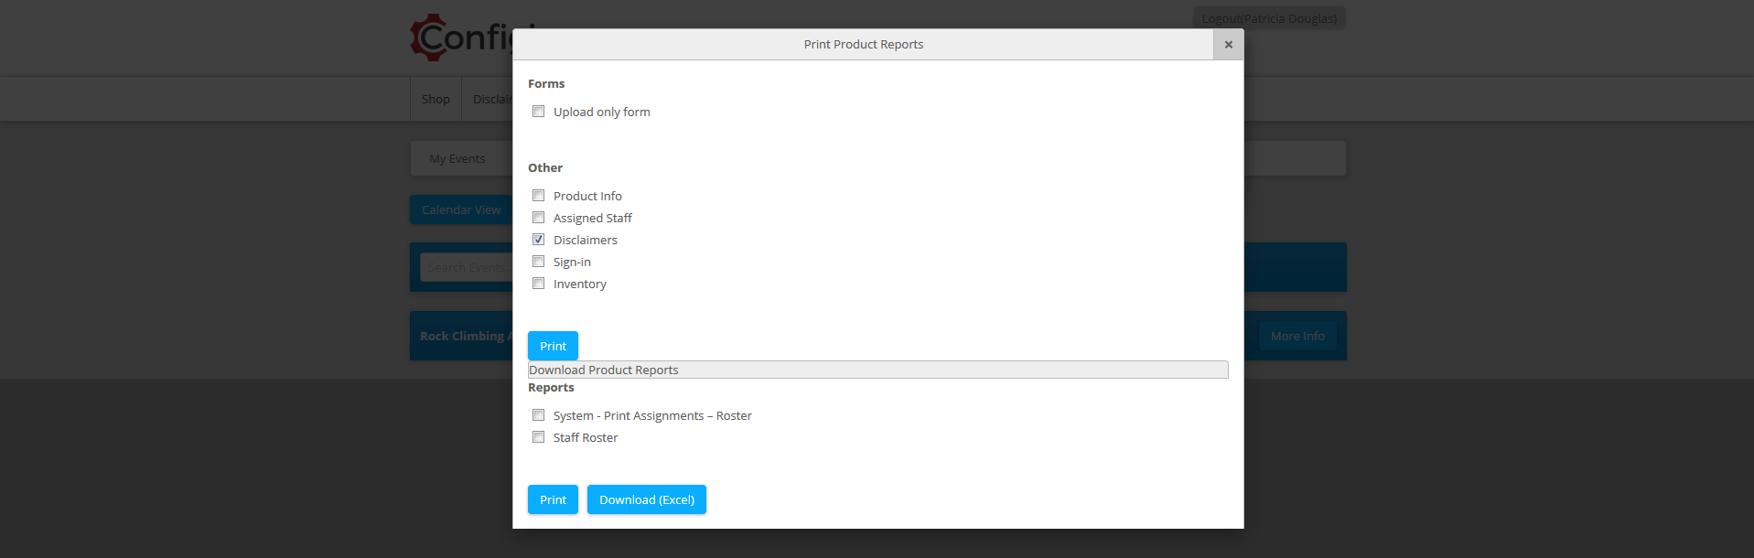Click the Forms section heading

(546, 83)
